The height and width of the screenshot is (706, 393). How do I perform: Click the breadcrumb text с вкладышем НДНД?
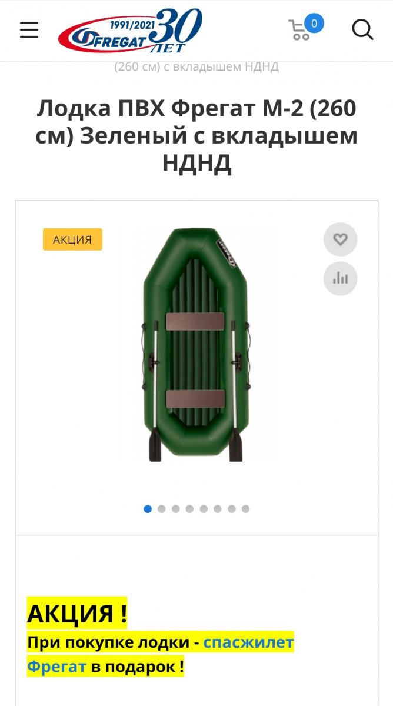[221, 67]
